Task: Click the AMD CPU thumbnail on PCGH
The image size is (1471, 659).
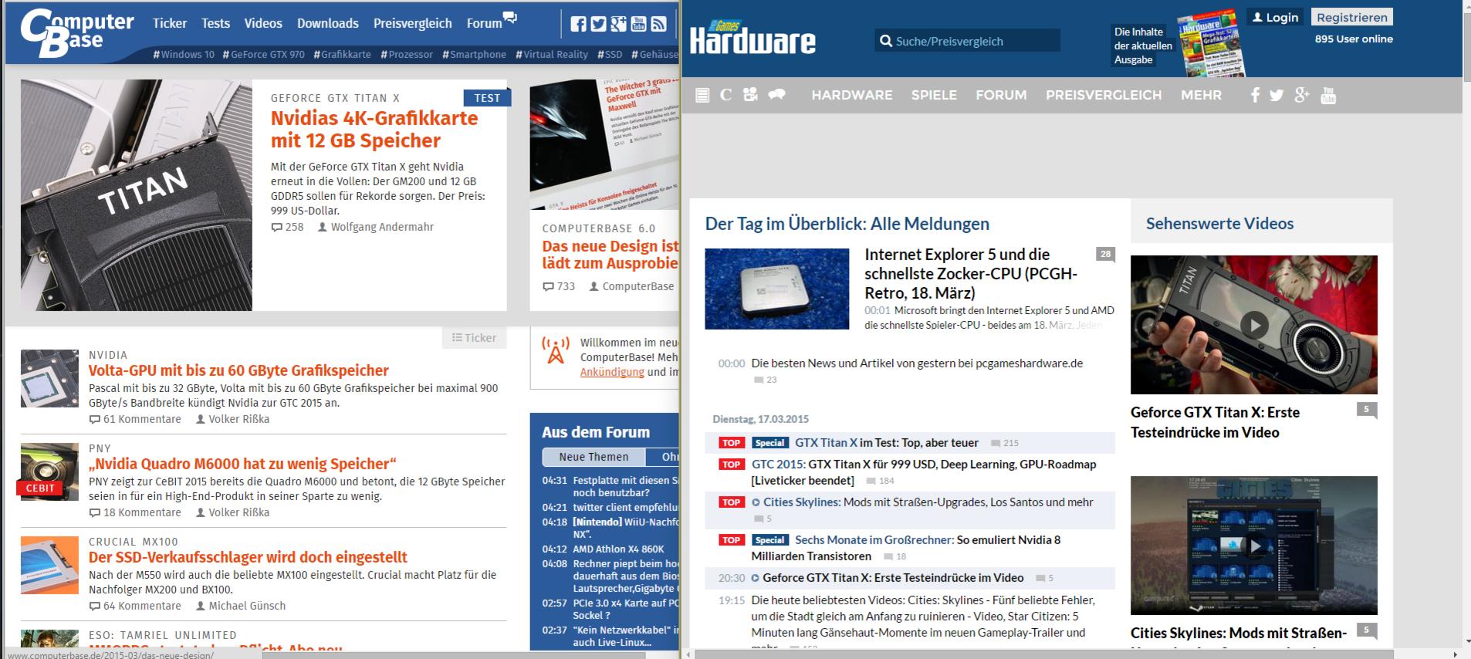Action: tap(776, 289)
